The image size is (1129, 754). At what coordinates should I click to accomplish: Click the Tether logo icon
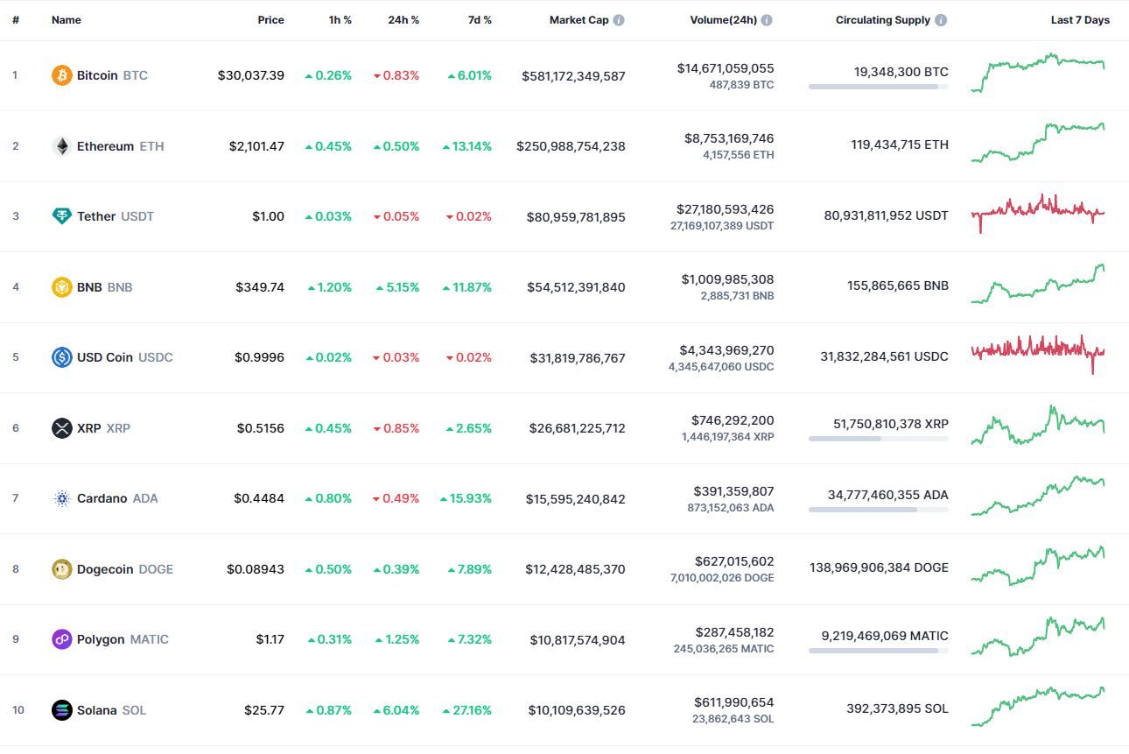click(61, 216)
